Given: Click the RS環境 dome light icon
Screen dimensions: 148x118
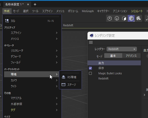Looking at the screenshot, I should point(63,77).
